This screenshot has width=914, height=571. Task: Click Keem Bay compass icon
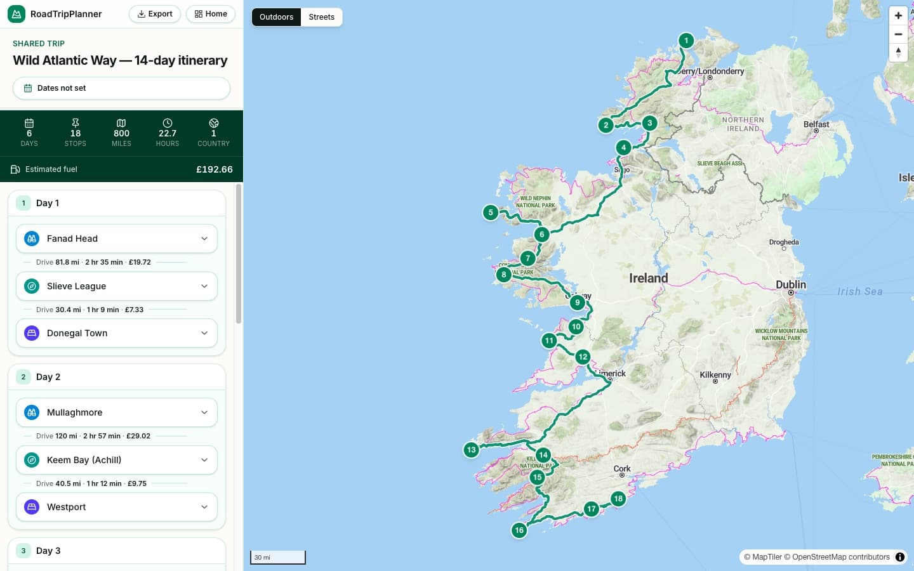(x=32, y=460)
